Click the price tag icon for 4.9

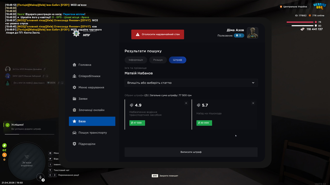coord(131,105)
